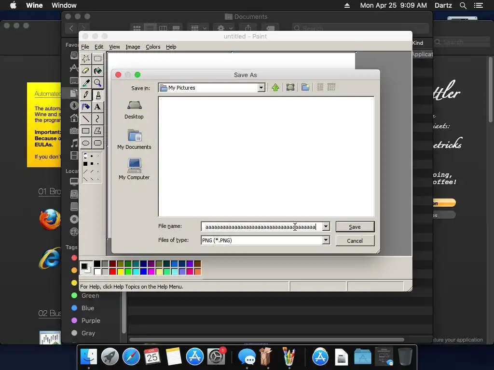Open Notification Center from menu bar
Viewport: 494px width, 370px height.
tap(479, 5)
